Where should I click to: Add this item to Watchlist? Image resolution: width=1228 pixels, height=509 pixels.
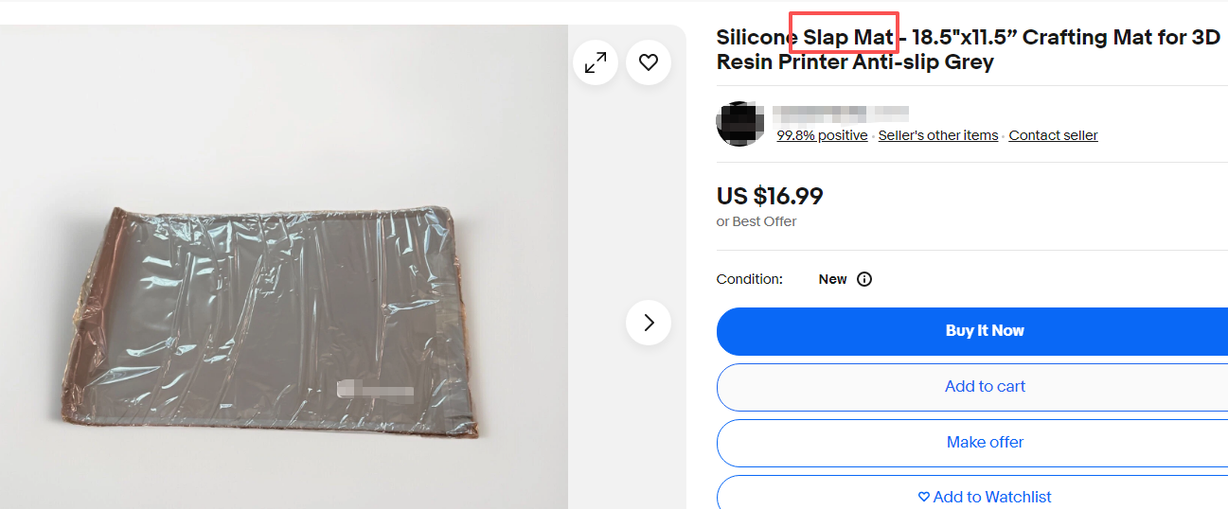tap(985, 497)
